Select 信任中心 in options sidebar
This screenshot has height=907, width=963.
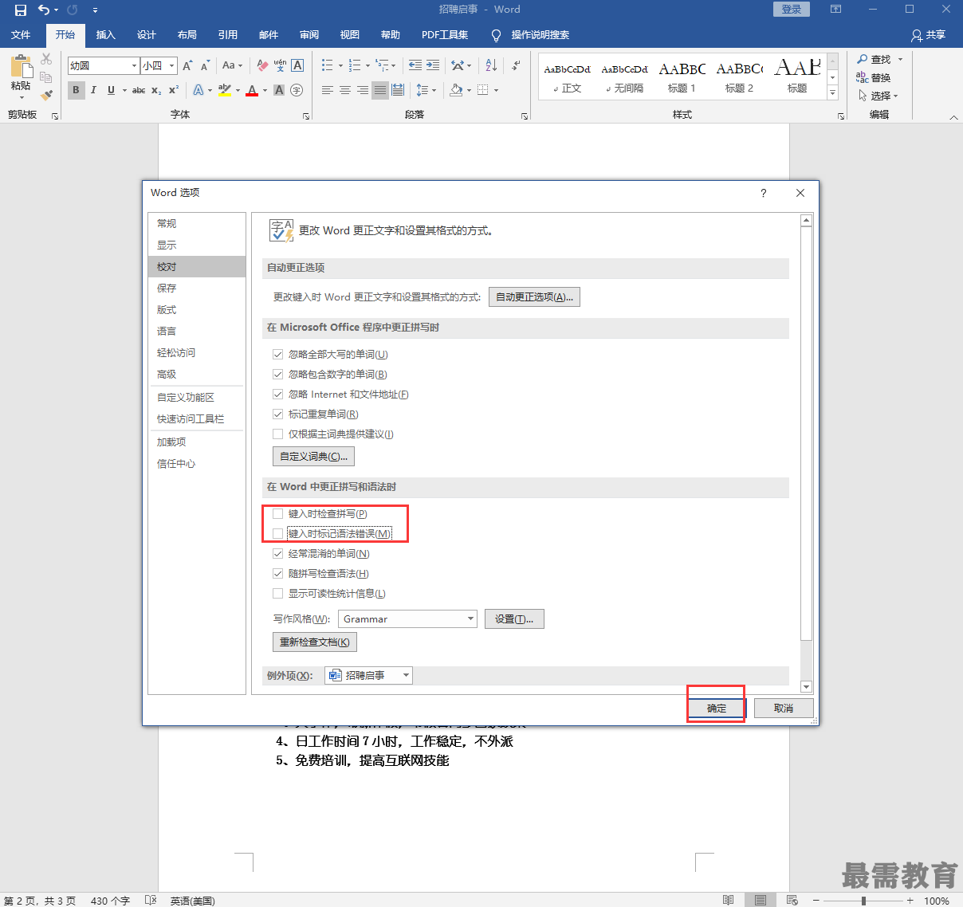coord(197,463)
